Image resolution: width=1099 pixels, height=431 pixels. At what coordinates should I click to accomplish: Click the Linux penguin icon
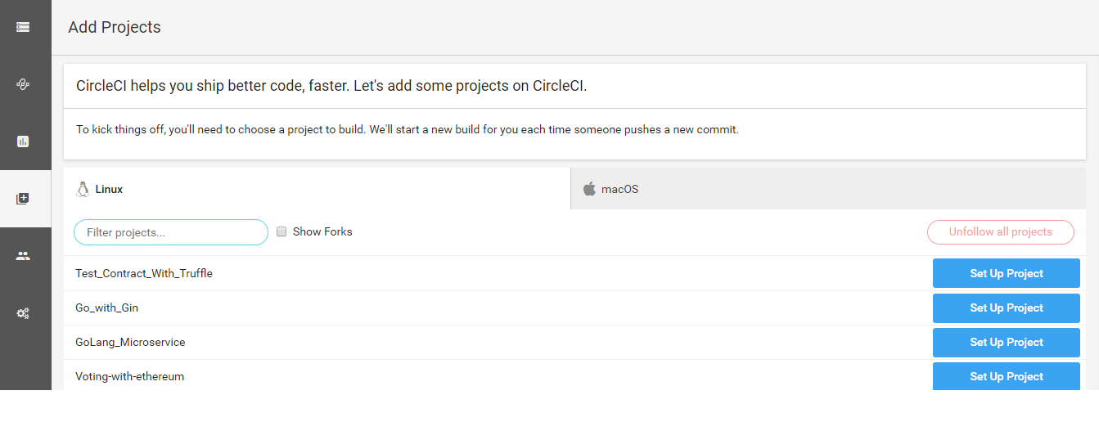click(x=83, y=189)
